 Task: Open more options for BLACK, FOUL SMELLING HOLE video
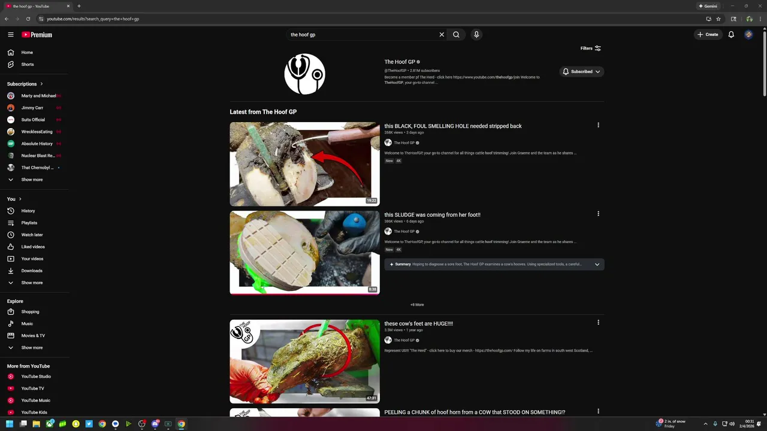(598, 125)
